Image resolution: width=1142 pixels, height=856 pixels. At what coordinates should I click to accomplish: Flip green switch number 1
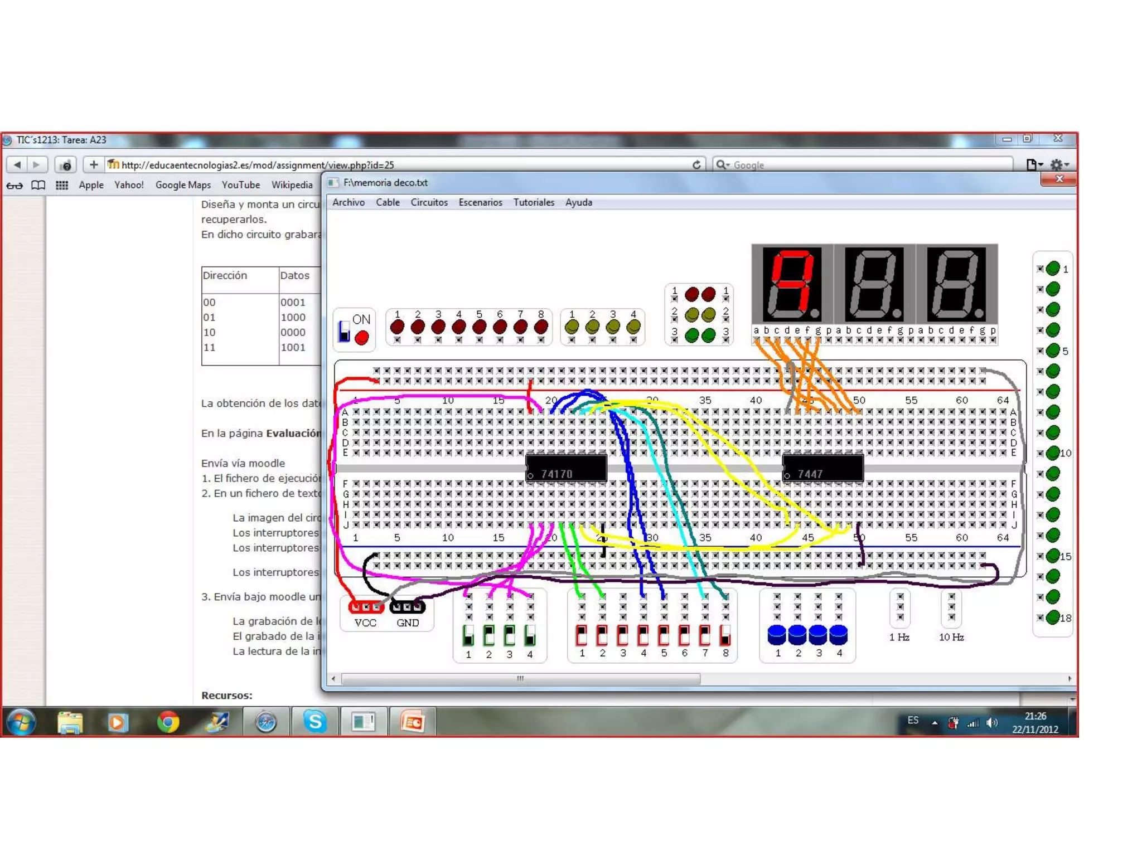(x=468, y=635)
